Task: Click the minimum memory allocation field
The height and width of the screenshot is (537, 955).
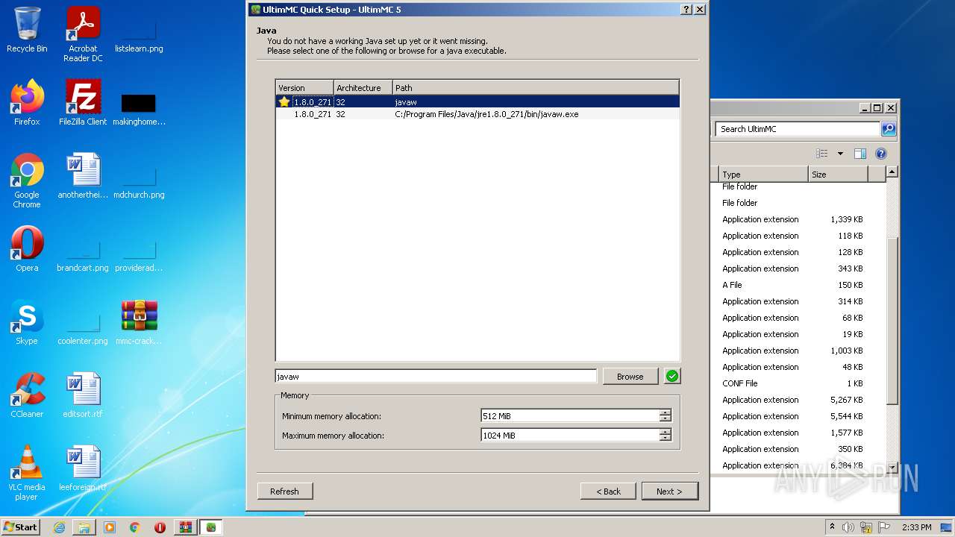Action: pyautogui.click(x=570, y=415)
